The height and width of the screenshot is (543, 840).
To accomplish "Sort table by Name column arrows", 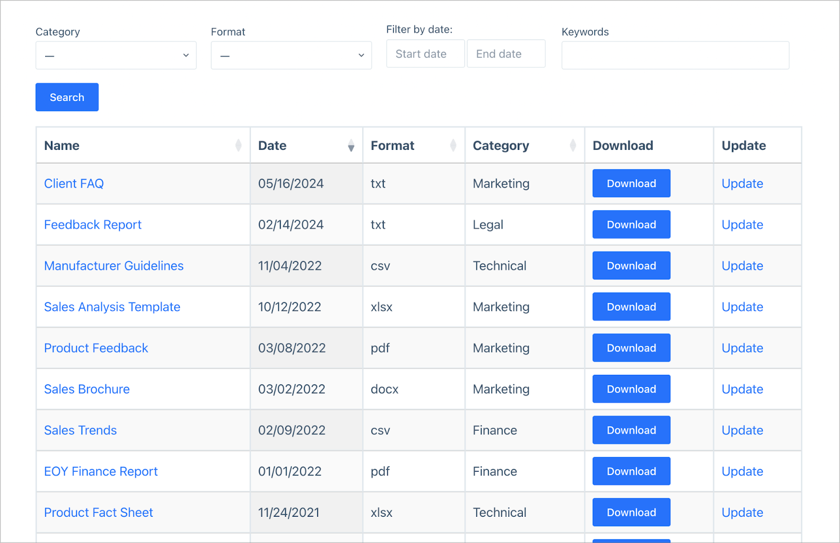I will point(238,146).
